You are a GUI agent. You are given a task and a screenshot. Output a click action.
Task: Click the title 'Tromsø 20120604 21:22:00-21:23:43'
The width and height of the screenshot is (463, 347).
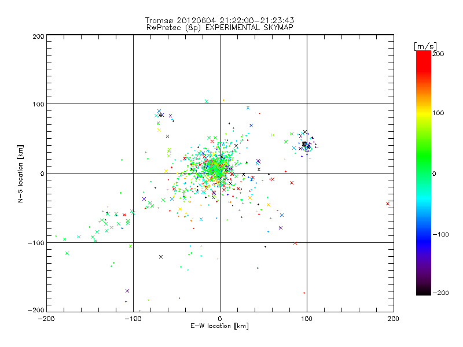click(x=220, y=20)
